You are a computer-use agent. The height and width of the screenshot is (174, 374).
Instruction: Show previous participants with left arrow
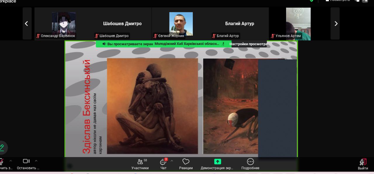pyautogui.click(x=27, y=24)
